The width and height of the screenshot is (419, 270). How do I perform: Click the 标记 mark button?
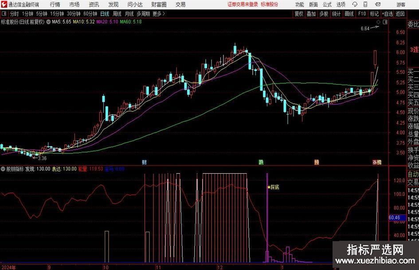pos(374,14)
